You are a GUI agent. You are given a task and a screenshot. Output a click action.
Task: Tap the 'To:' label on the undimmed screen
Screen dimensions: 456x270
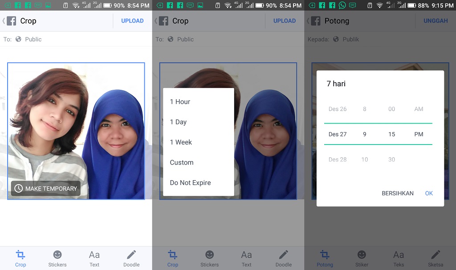[8, 39]
